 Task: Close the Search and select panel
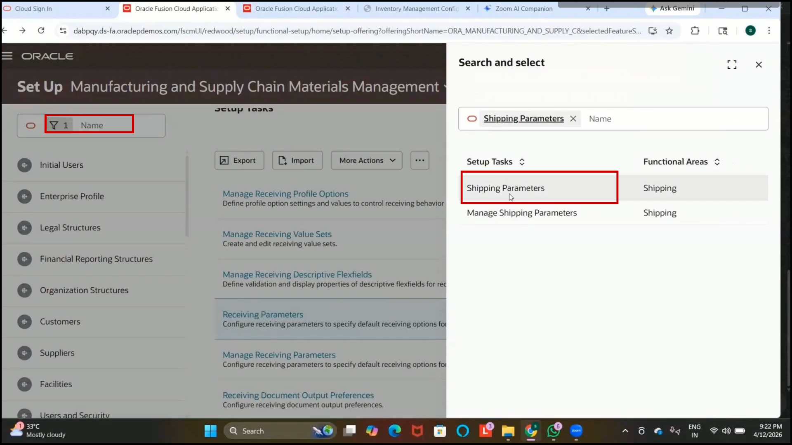pyautogui.click(x=759, y=65)
